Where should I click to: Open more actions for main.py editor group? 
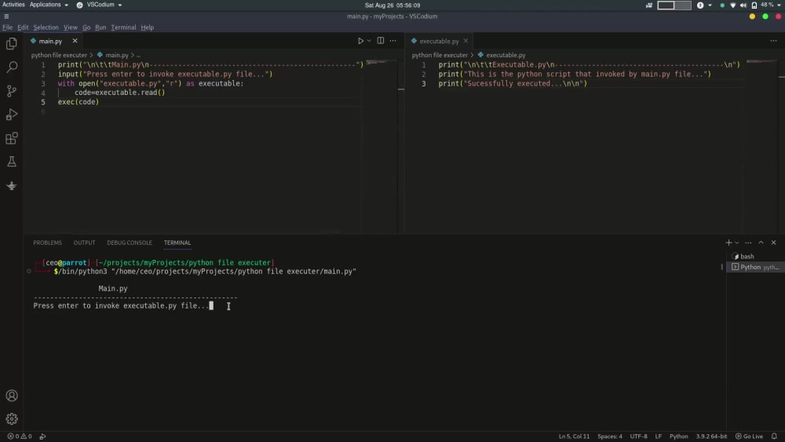pos(393,41)
